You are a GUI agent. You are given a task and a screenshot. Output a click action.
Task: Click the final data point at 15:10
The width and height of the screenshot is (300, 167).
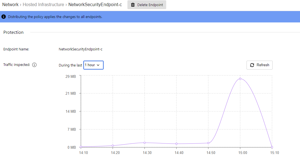[x=272, y=147]
